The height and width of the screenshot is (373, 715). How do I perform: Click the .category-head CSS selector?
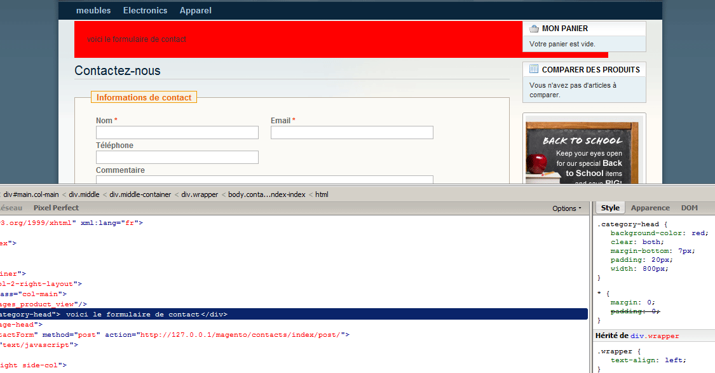628,224
